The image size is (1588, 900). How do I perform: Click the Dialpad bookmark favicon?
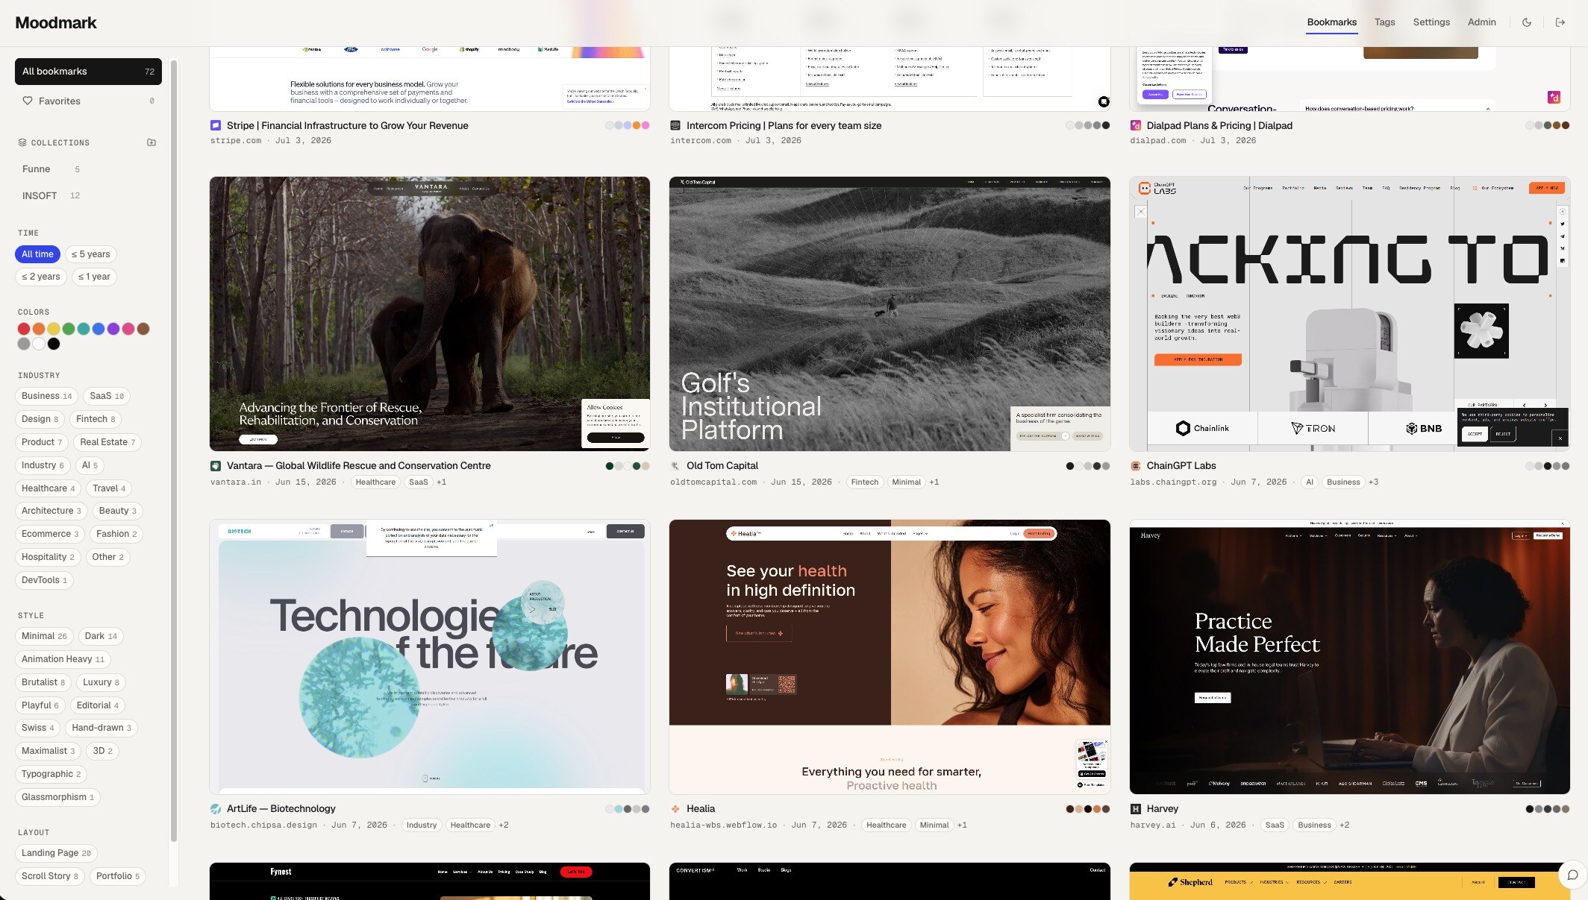(1136, 125)
